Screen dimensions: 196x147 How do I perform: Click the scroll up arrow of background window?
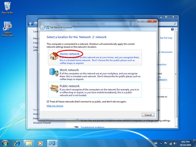click(176, 29)
